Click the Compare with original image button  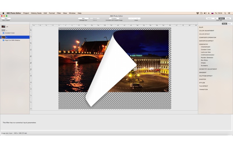[114, 18]
